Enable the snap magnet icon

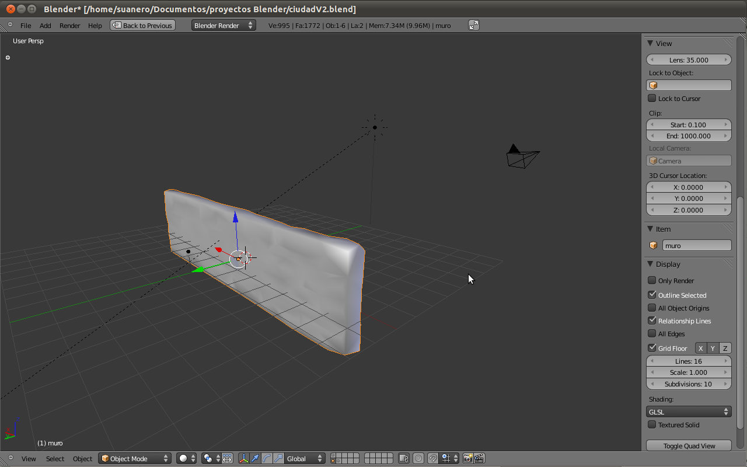click(x=432, y=459)
